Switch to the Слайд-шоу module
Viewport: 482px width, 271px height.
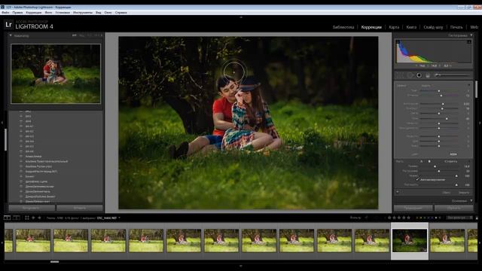tap(433, 27)
